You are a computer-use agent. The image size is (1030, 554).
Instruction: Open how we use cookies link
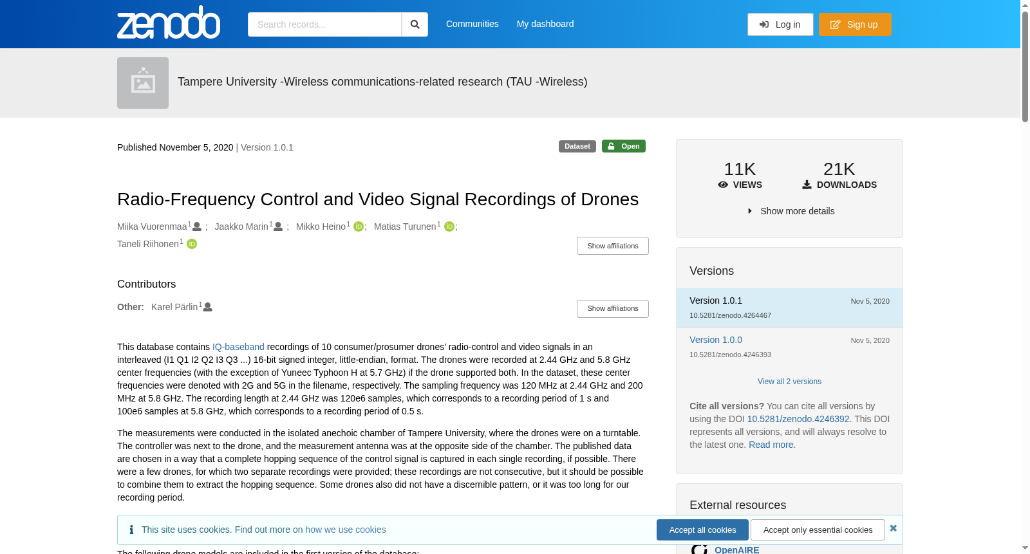pos(346,530)
